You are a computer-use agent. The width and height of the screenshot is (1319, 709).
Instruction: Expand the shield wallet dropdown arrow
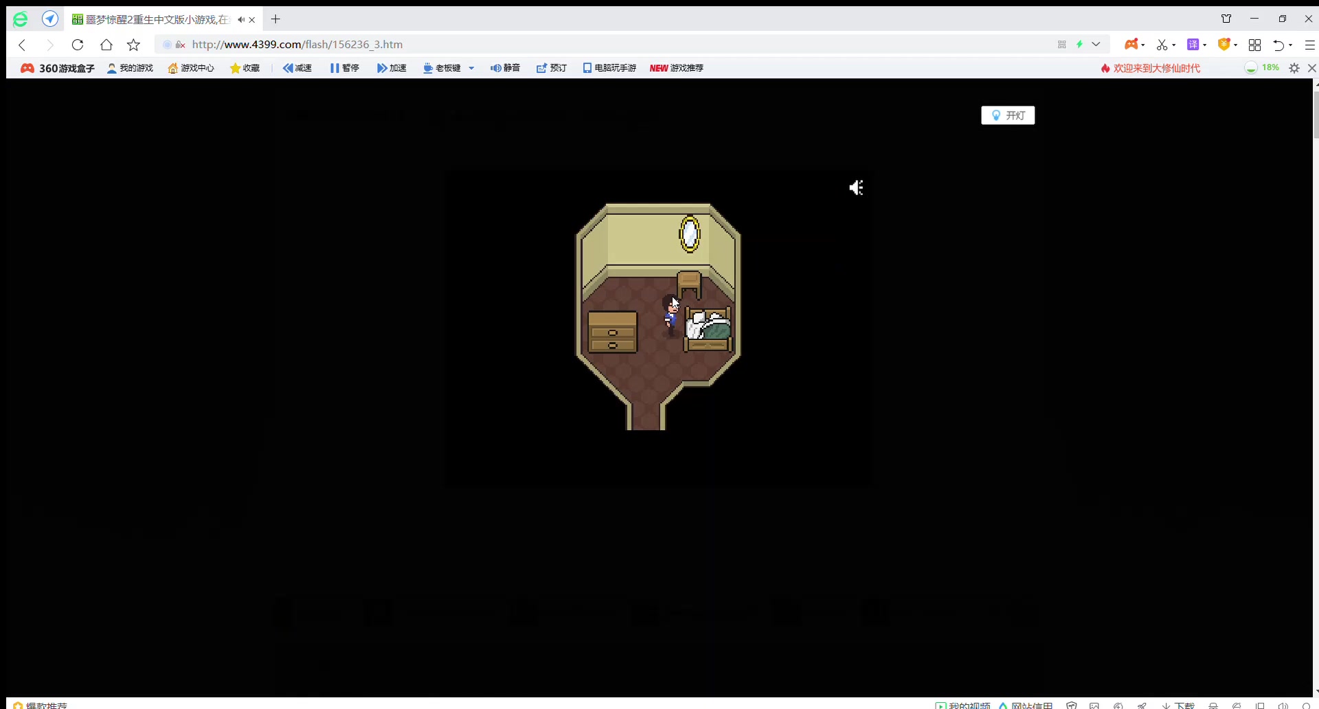tap(1235, 45)
